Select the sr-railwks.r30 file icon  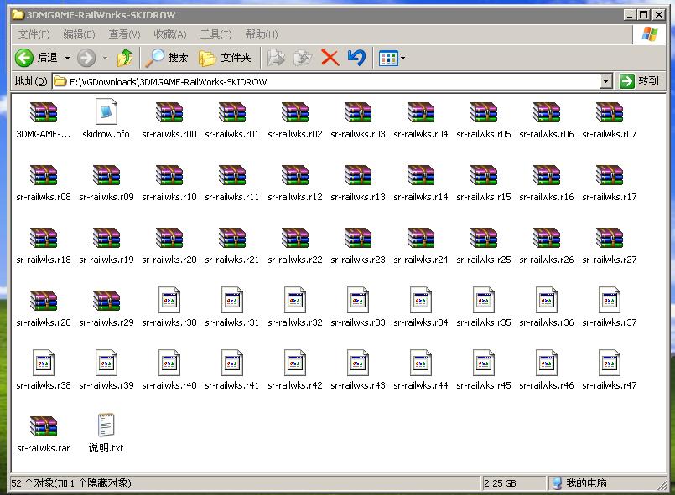pos(169,302)
